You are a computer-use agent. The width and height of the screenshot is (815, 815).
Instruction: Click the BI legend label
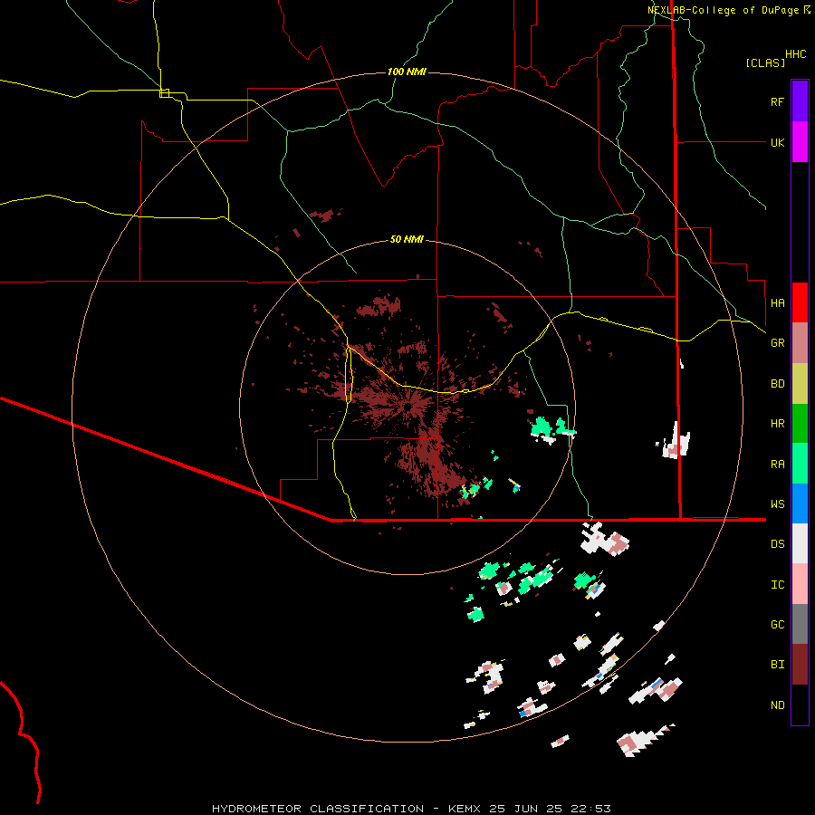click(x=777, y=665)
